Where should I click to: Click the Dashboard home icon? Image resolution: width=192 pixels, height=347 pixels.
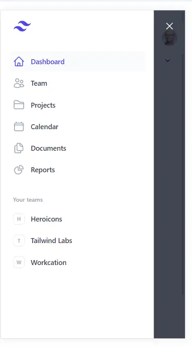point(19,62)
